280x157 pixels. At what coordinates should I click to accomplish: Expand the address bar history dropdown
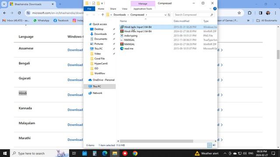pos(165,15)
